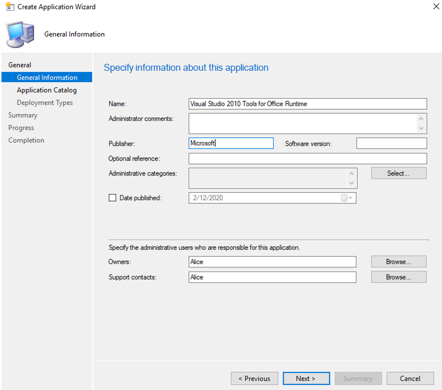
Task: Select General Information in the wizard sidebar
Action: coord(47,77)
